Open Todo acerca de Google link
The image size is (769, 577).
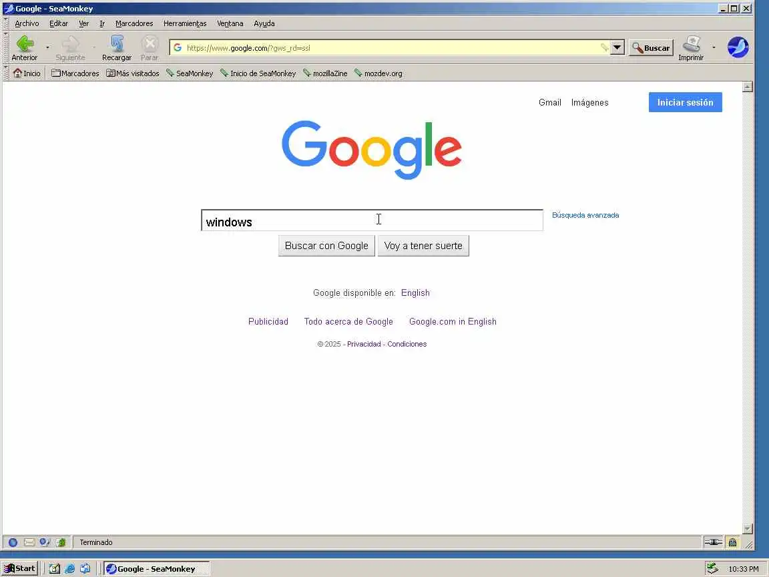point(348,321)
